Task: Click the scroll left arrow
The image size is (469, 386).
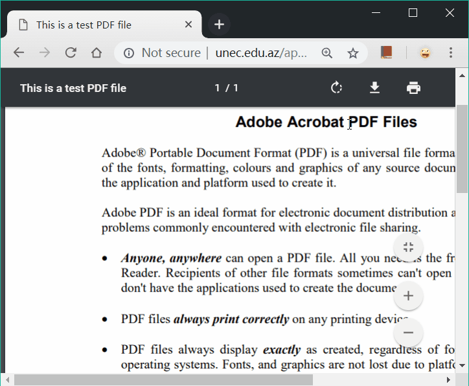Action: tap(8, 380)
